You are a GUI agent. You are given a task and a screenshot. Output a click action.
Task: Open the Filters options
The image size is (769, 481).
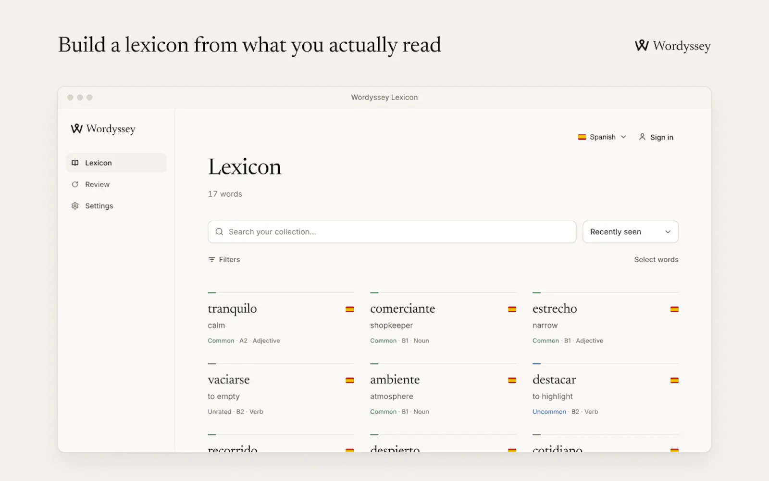click(224, 259)
